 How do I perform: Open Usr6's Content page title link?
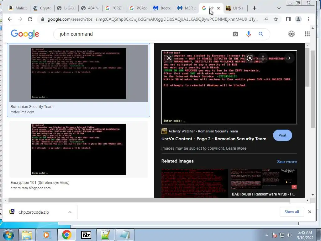[214, 139]
